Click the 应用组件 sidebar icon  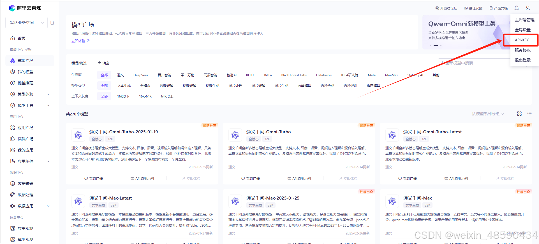pyautogui.click(x=13, y=161)
